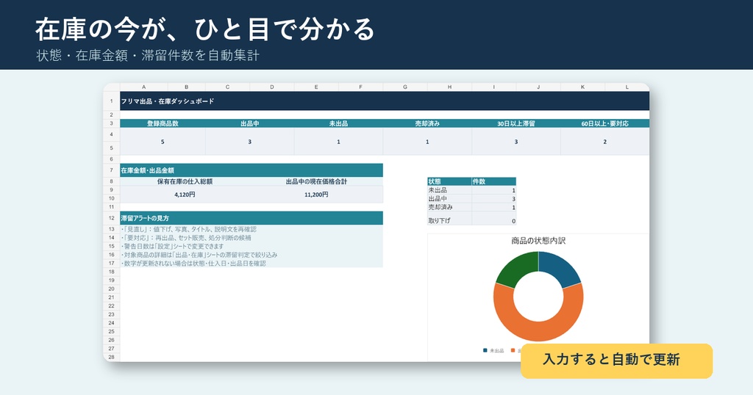Select row header 1

112,101
